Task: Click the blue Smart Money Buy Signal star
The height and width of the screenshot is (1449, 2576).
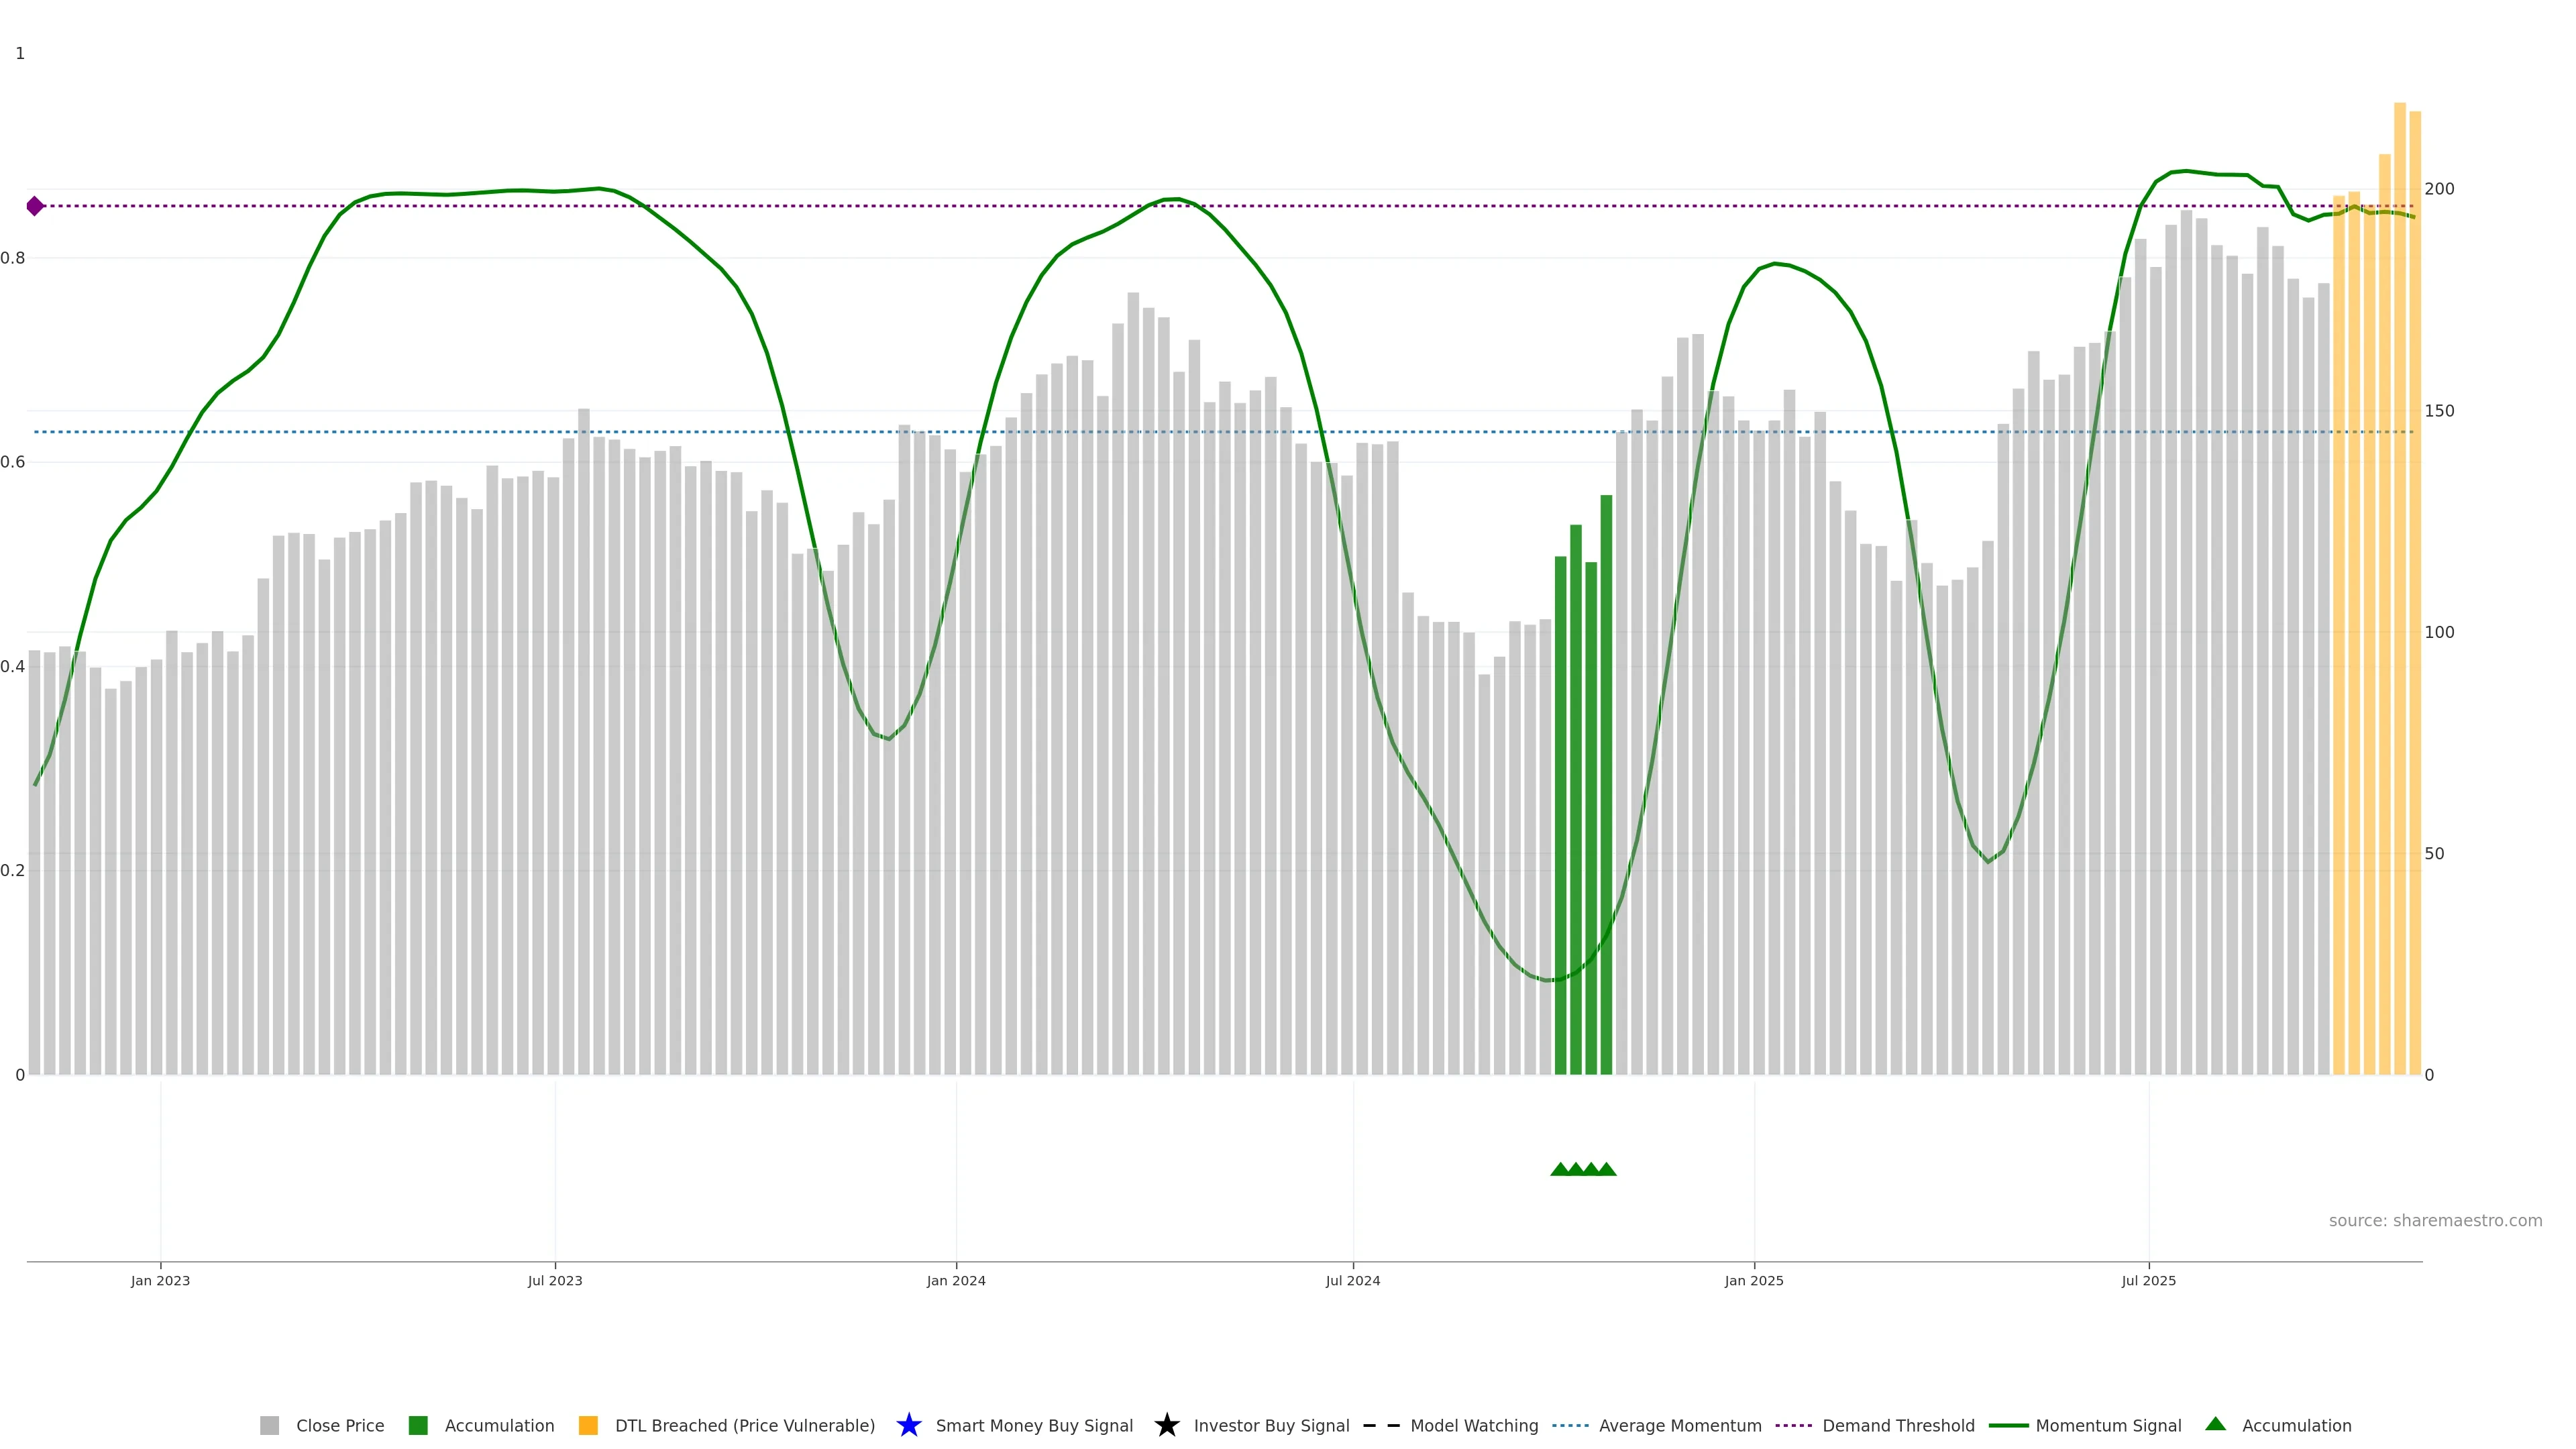Action: tap(908, 1425)
